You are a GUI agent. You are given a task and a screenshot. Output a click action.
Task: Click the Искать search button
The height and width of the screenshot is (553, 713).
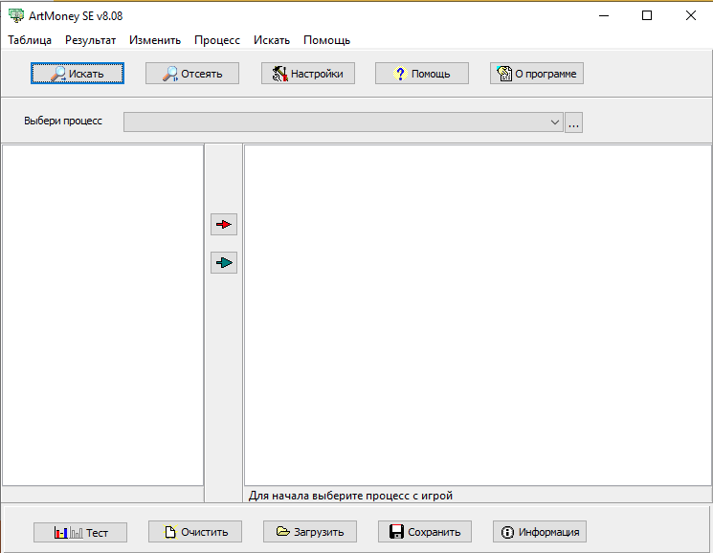(78, 73)
